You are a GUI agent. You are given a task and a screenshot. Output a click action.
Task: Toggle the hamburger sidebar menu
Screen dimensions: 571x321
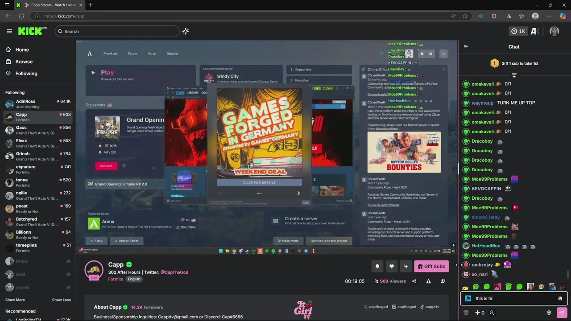click(x=9, y=31)
